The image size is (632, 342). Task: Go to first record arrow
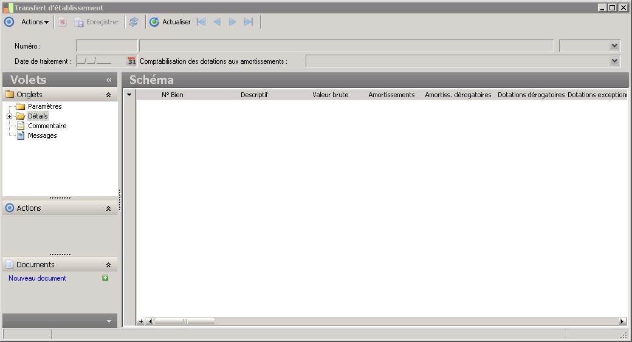[x=201, y=22]
